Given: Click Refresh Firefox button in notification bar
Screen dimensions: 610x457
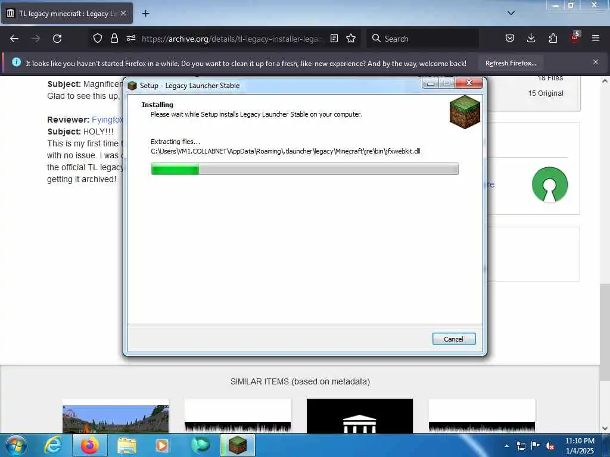Looking at the screenshot, I should click(511, 63).
